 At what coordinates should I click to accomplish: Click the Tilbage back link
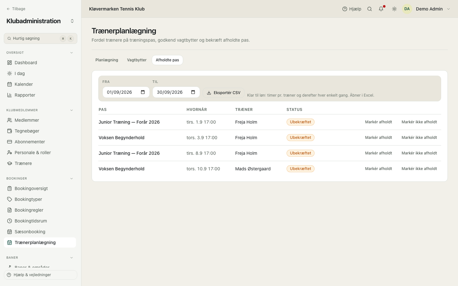pyautogui.click(x=16, y=9)
